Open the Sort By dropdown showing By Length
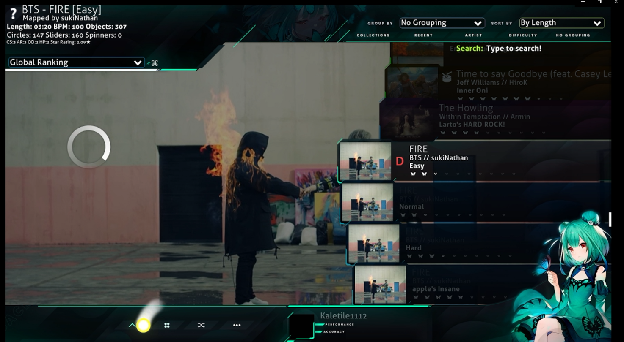Screen dimensions: 624x342 point(562,23)
